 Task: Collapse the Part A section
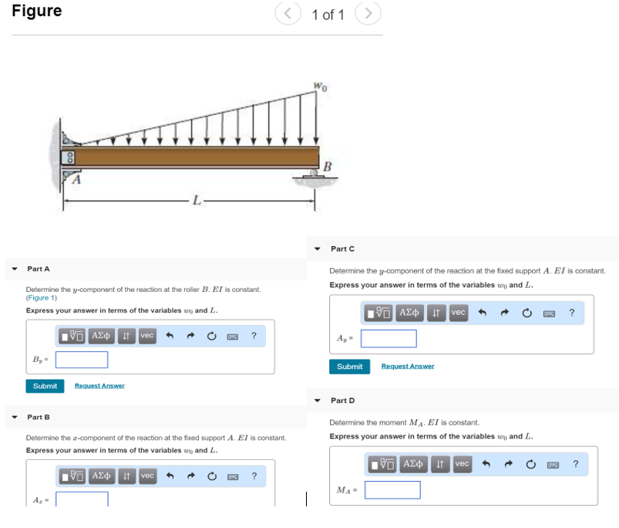[x=14, y=269]
